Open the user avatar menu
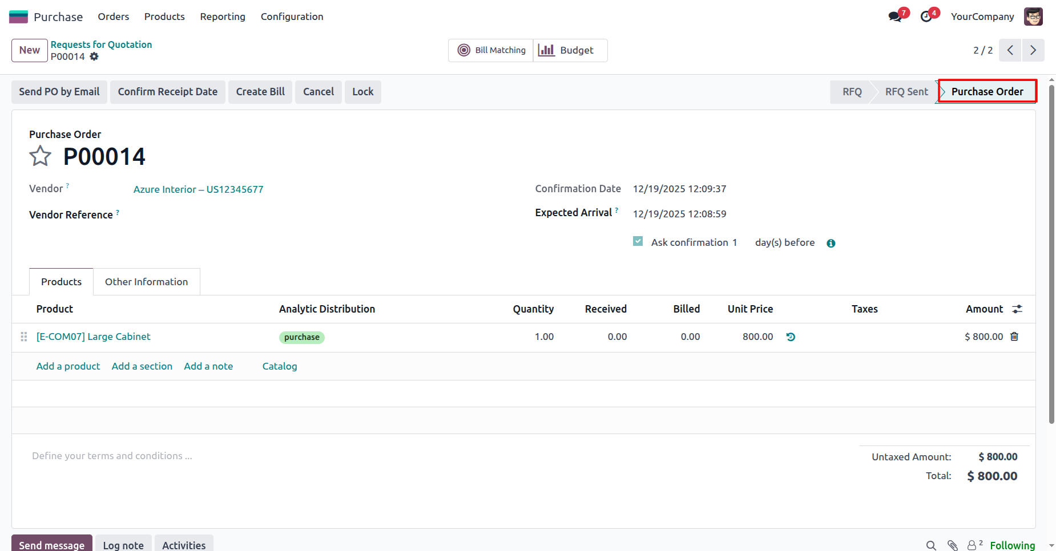Screen dimensions: 1056x551 pos(1033,17)
